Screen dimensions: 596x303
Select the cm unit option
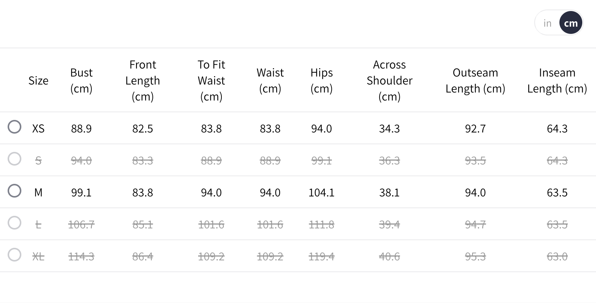pos(570,23)
